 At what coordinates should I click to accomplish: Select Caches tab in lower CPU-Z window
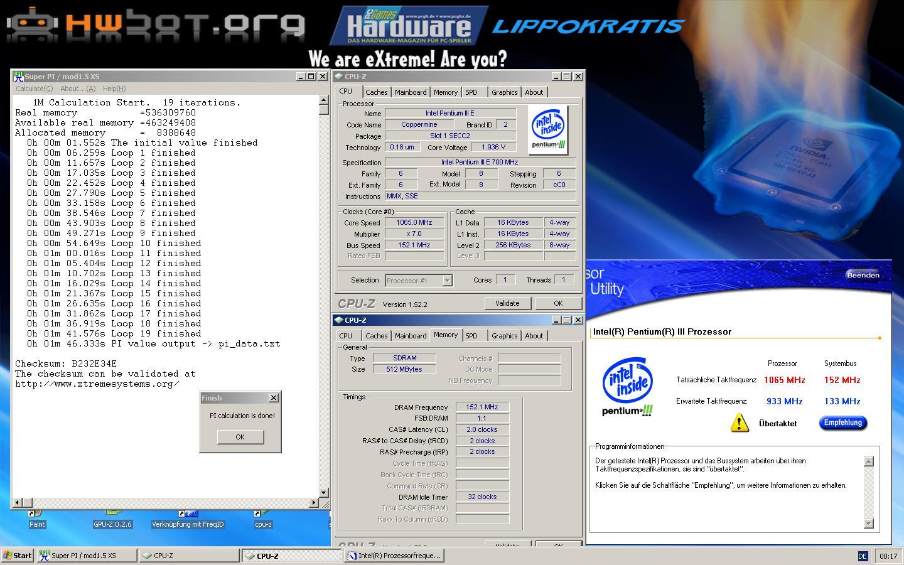point(376,336)
